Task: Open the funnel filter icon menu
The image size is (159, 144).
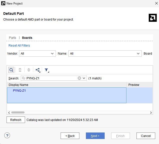Action: coord(46,70)
